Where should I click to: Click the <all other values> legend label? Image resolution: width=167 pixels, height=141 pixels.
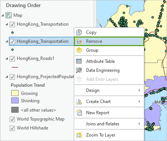[x=38, y=110]
